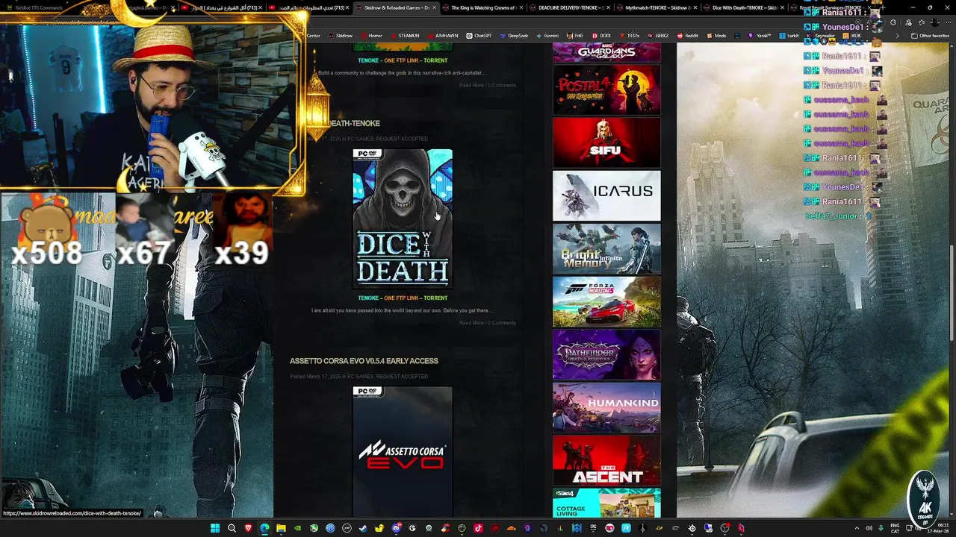Viewport: 956px width, 537px height.
Task: Open the 1337x bookmark
Action: coord(629,35)
